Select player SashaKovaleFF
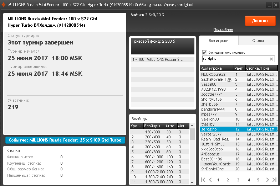 coord(239,79)
